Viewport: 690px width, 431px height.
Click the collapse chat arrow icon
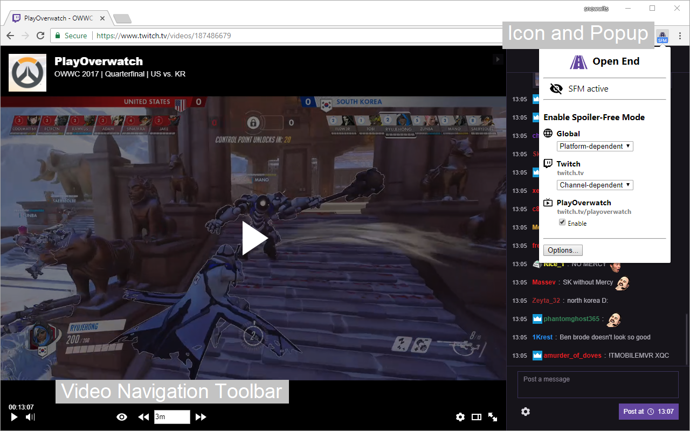click(498, 59)
